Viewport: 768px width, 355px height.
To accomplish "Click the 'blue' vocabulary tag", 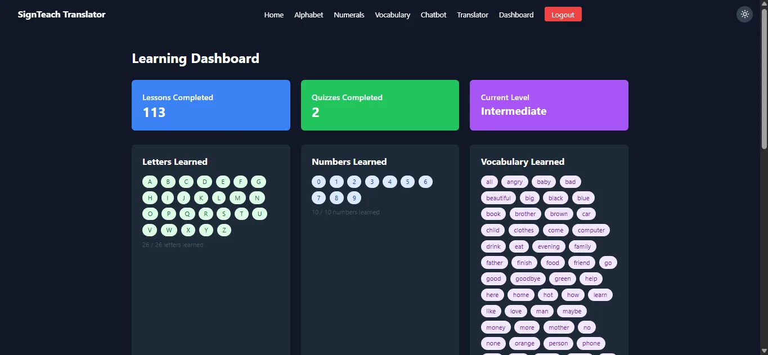I will (x=583, y=198).
